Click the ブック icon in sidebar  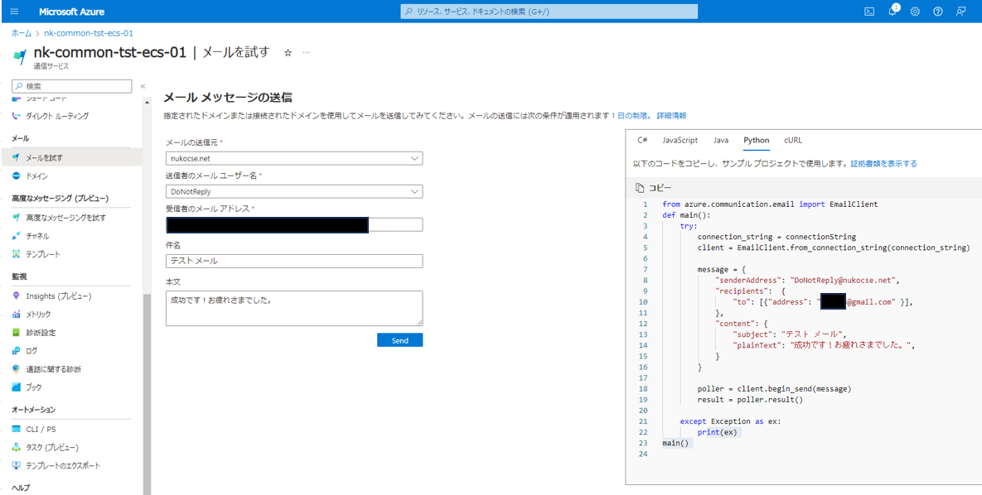(17, 387)
